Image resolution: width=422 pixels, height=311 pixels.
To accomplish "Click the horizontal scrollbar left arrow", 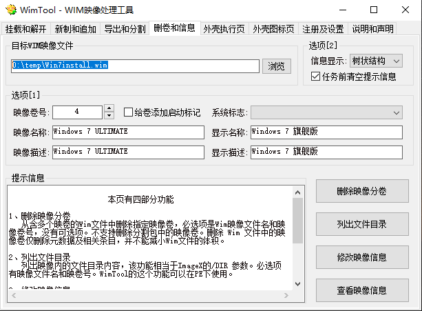I will [14, 296].
